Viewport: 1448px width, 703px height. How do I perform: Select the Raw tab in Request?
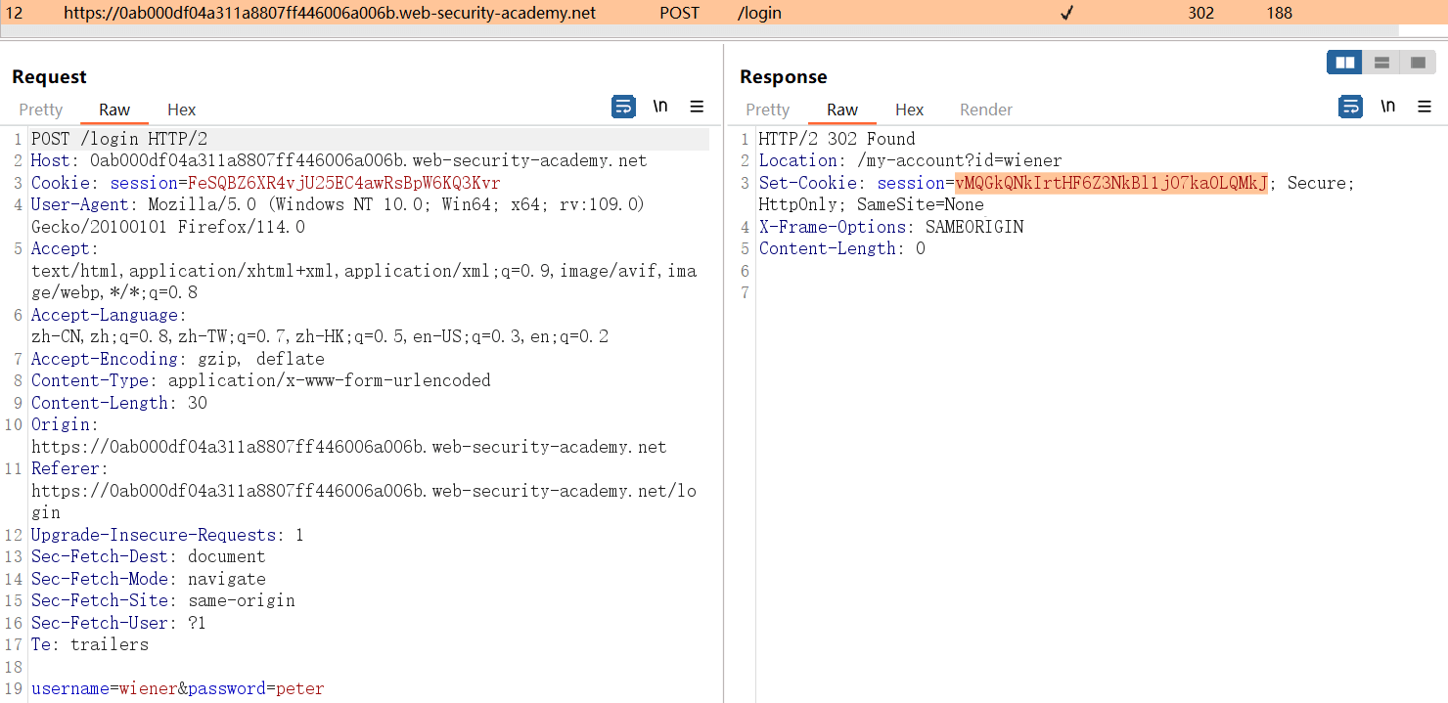click(x=114, y=110)
